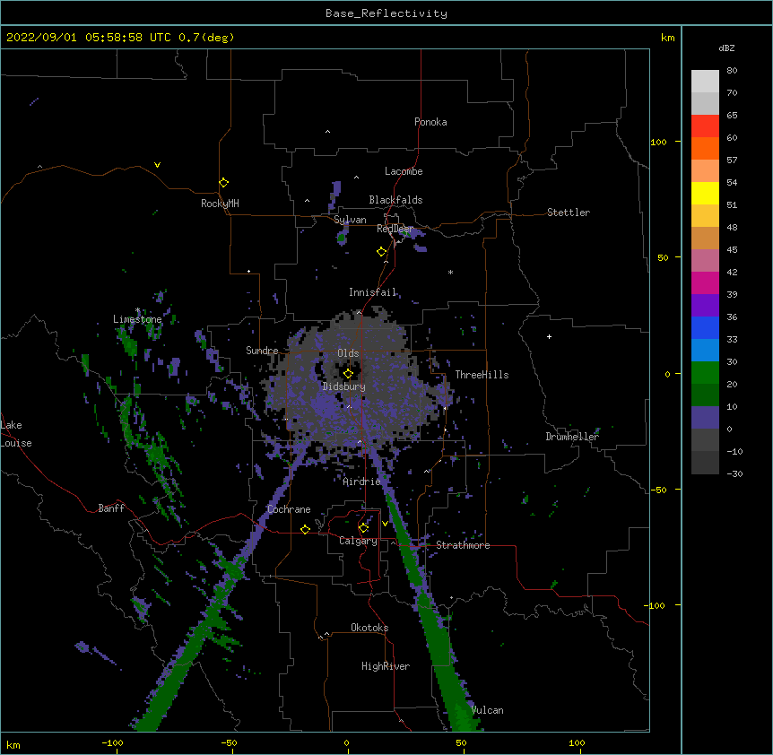This screenshot has width=773, height=755.
Task: Click the Limestone label
Action: [x=137, y=319]
